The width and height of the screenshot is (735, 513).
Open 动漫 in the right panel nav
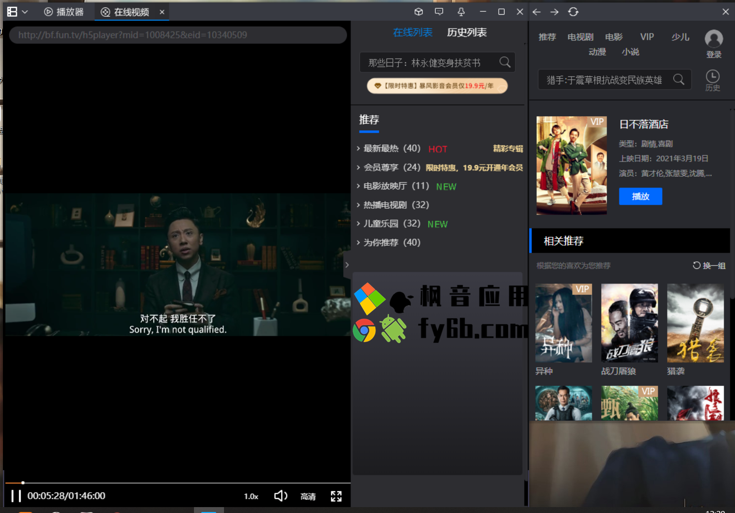(597, 52)
